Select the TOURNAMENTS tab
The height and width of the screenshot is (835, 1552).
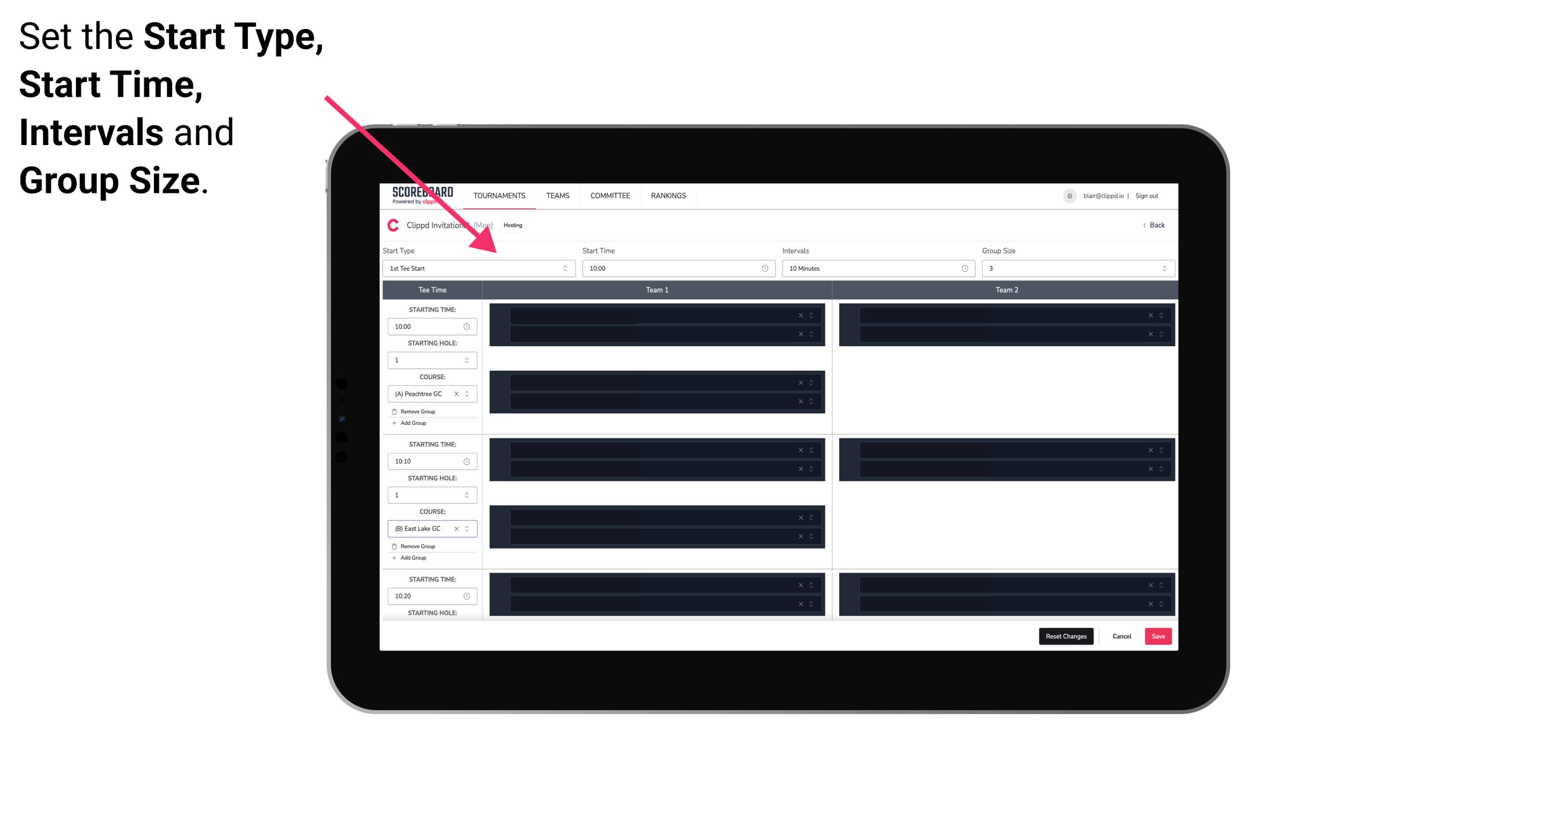(500, 195)
